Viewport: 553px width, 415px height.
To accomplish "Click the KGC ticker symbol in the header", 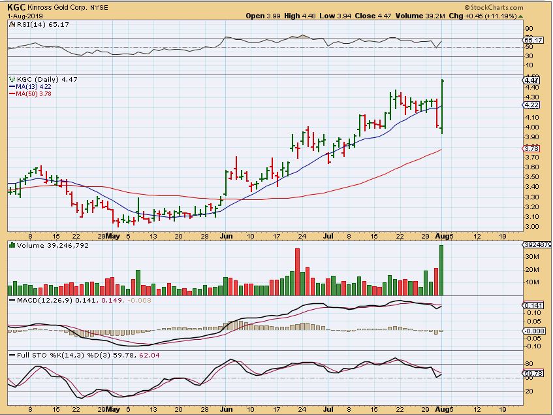I will pos(16,7).
